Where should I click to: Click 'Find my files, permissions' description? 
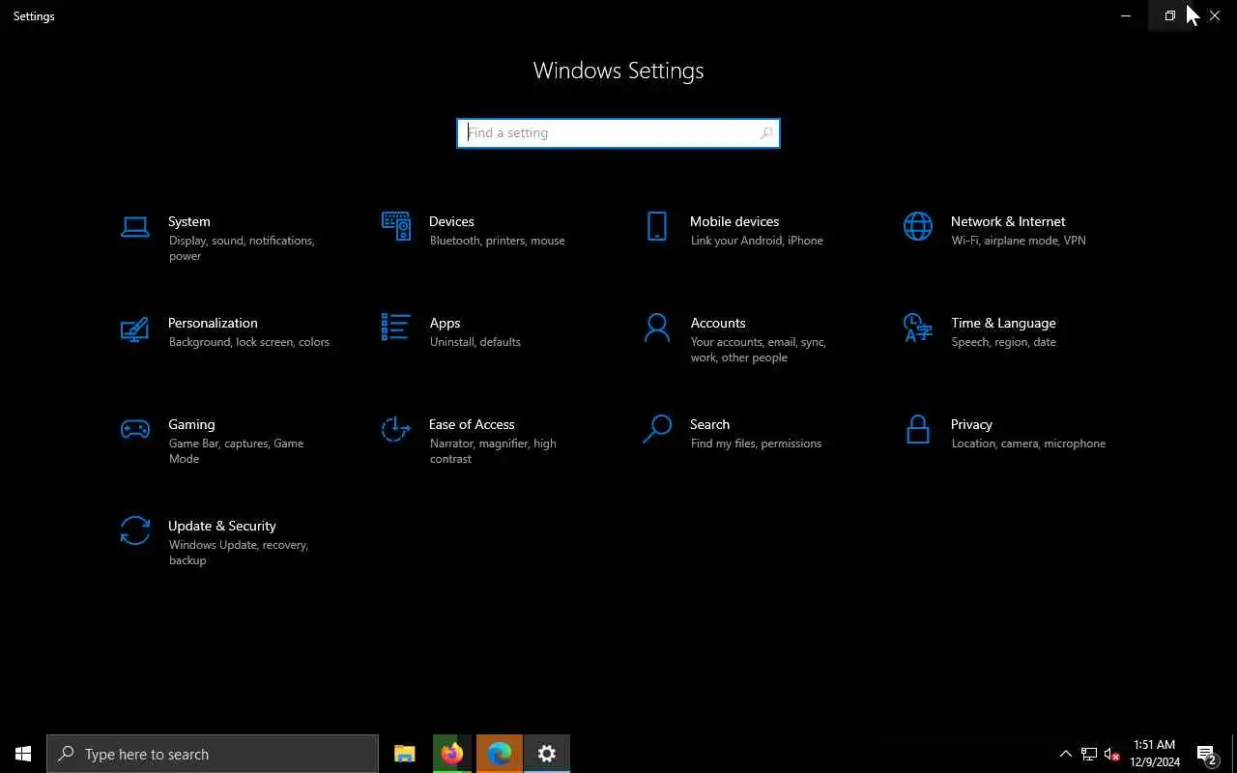point(756,444)
